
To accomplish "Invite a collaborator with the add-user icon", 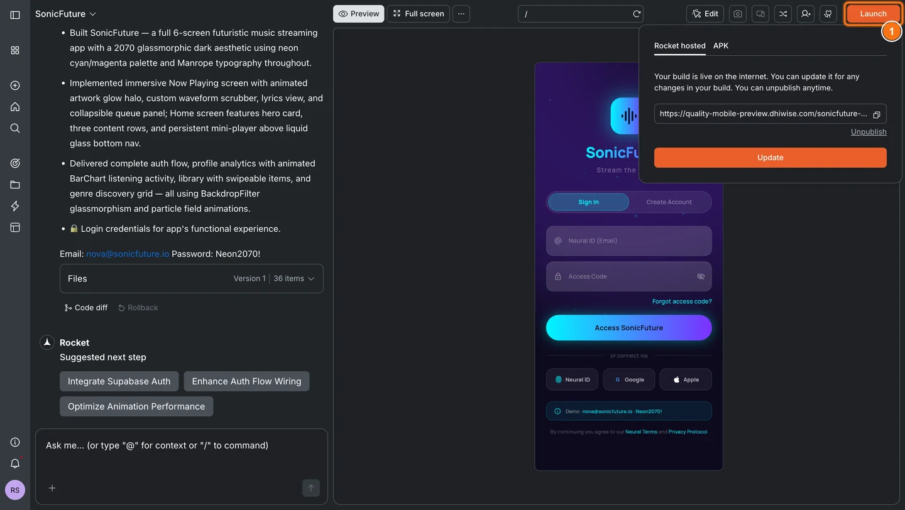I will [805, 13].
